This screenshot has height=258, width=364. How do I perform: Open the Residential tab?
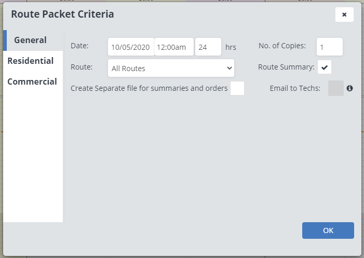pyautogui.click(x=31, y=61)
